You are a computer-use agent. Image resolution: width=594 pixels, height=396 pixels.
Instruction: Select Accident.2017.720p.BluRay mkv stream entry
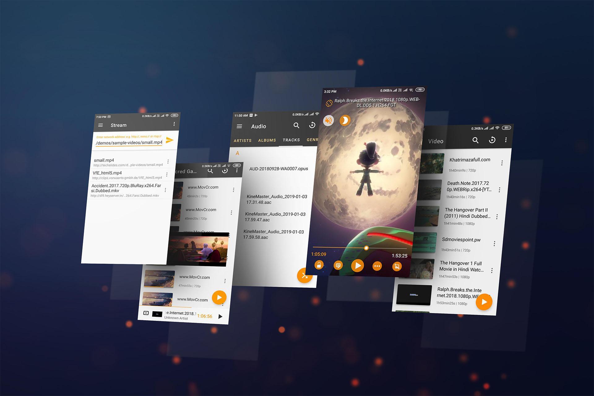click(x=125, y=190)
